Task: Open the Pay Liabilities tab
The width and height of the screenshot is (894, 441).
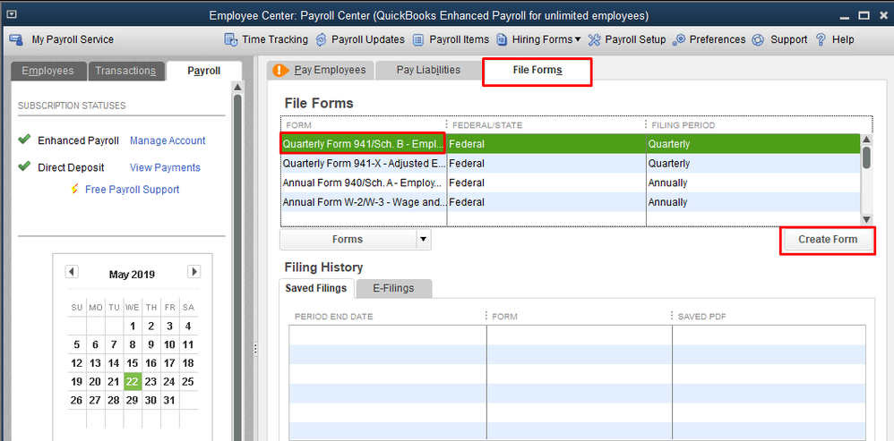Action: pyautogui.click(x=428, y=70)
